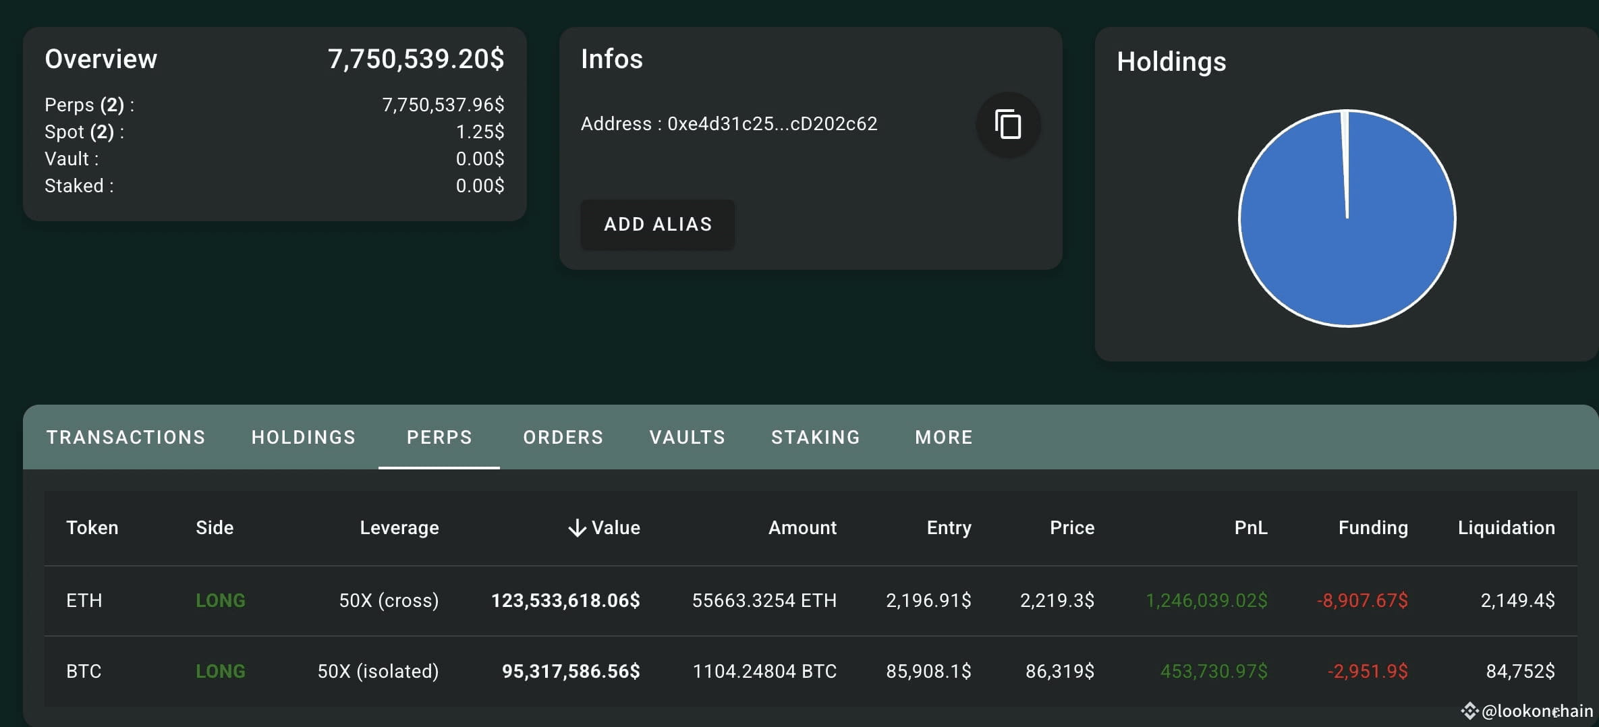Screen dimensions: 1599x727
Task: Sort table by Token column header
Action: 92,527
